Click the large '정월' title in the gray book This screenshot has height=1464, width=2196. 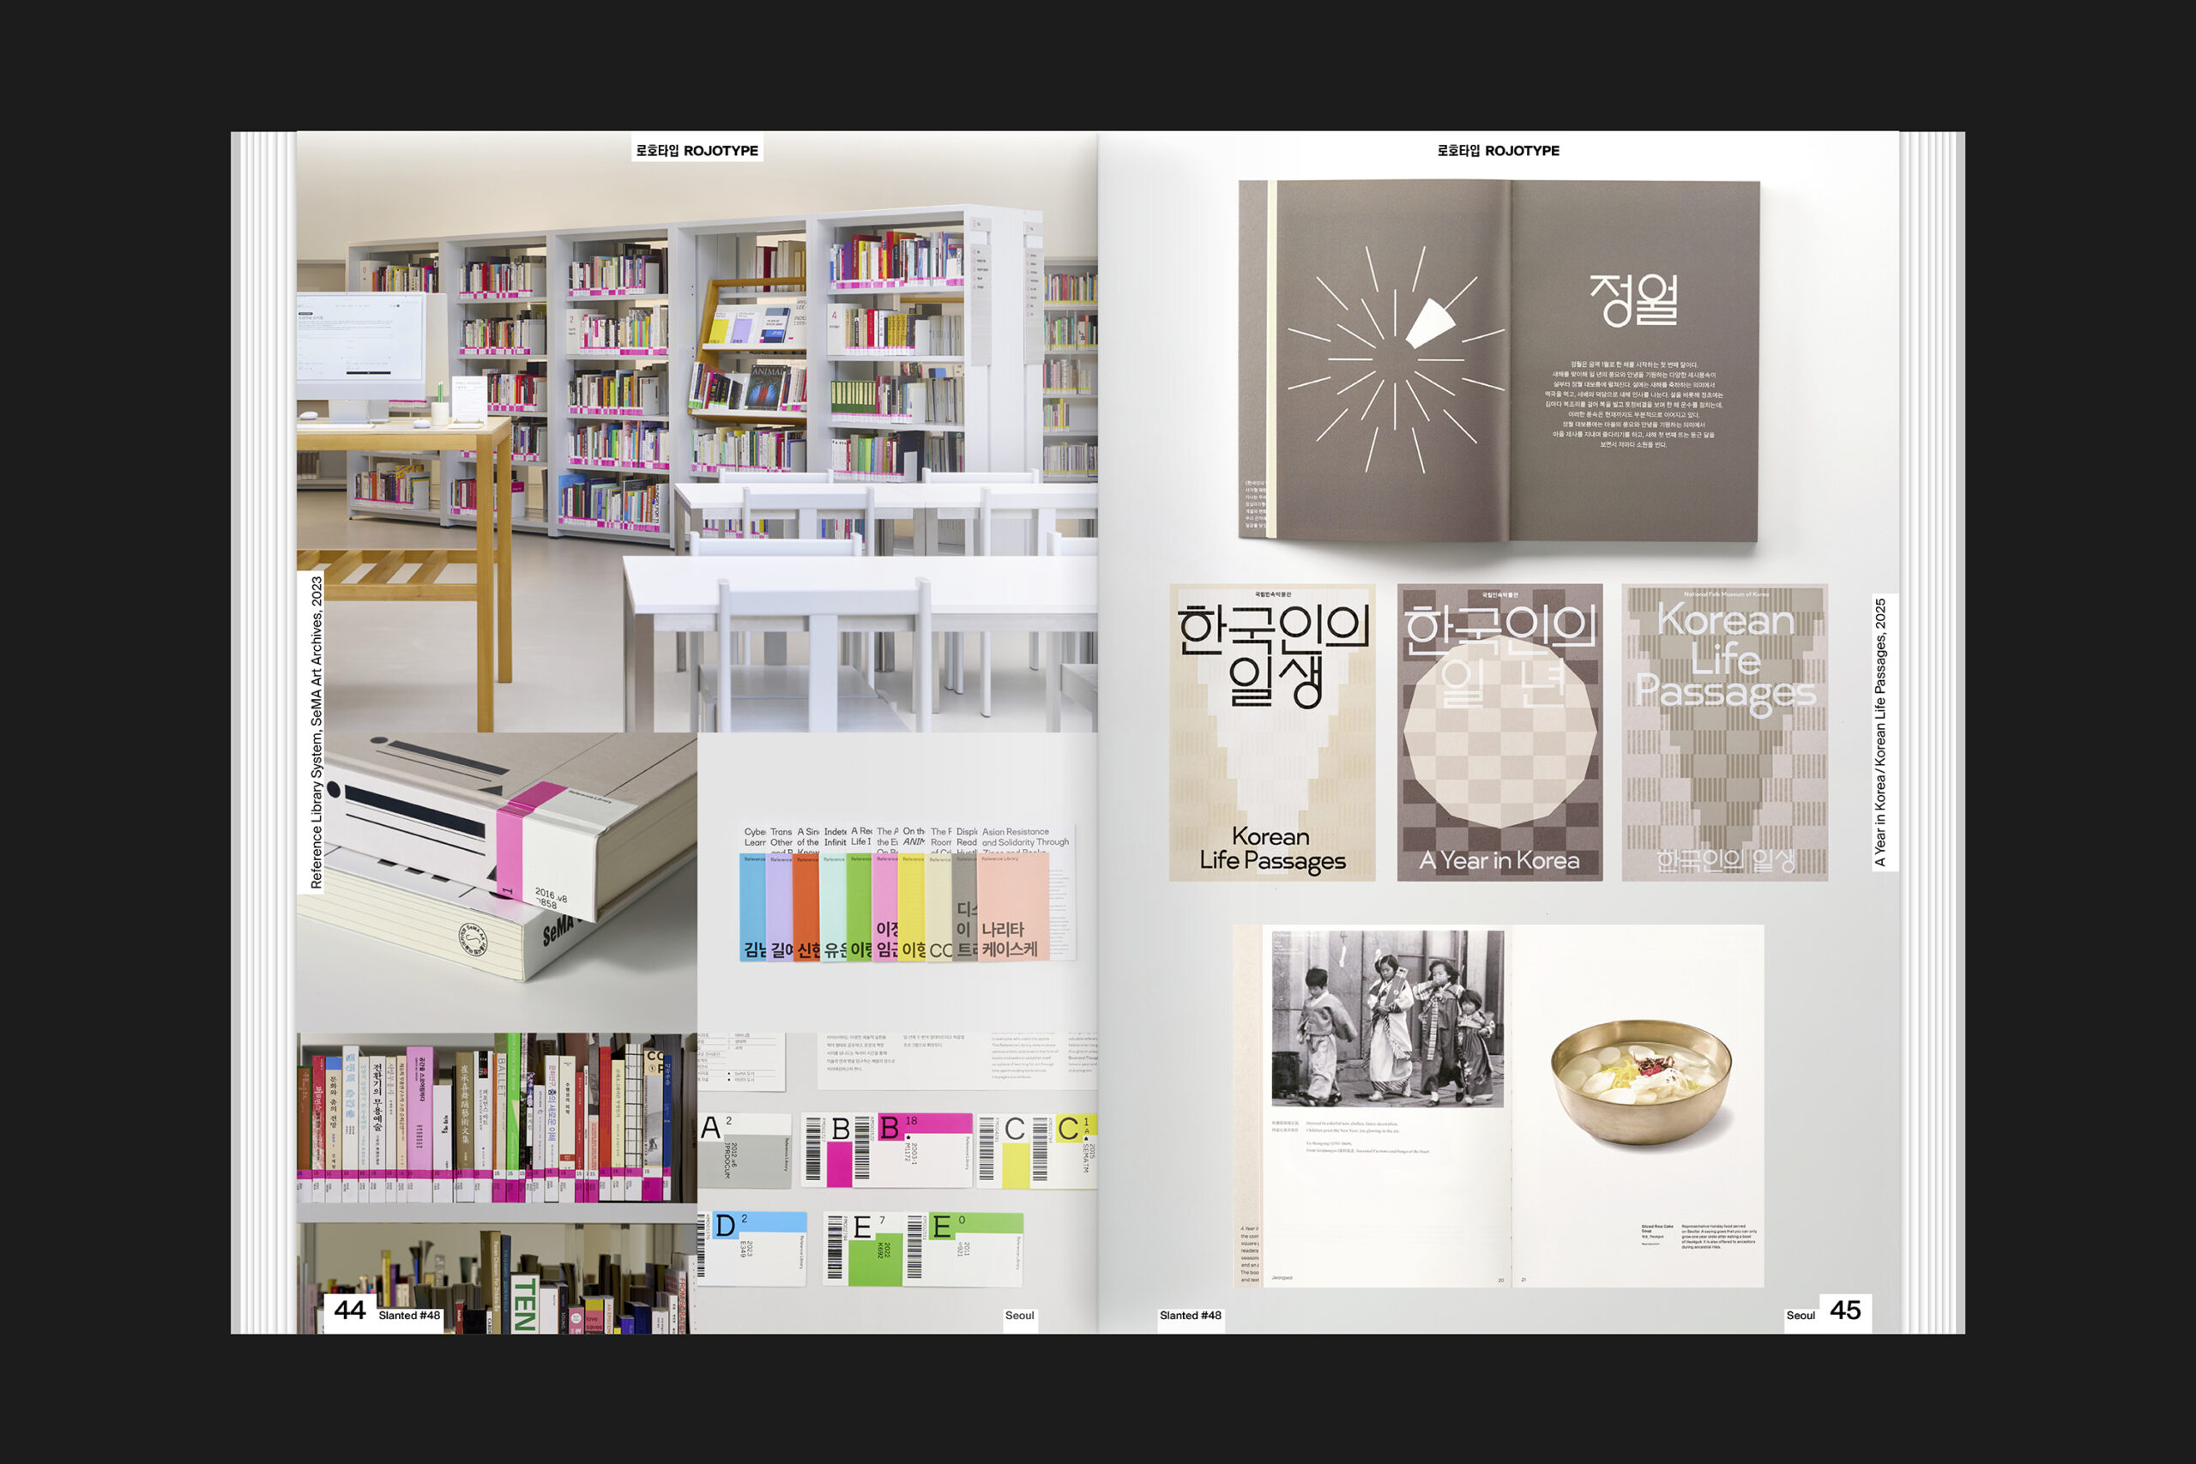coord(1633,299)
